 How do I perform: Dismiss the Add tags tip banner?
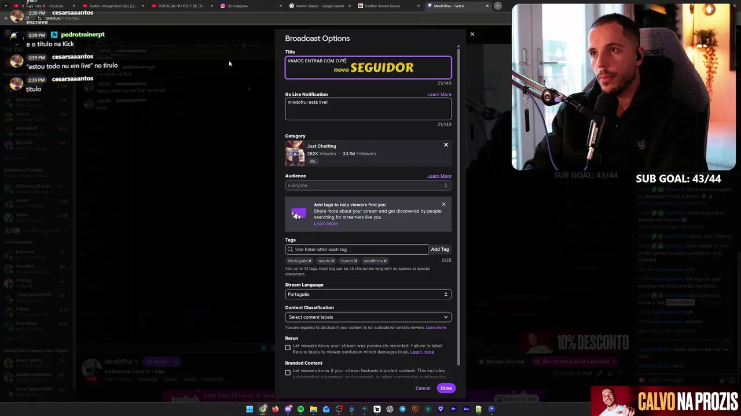coord(443,205)
